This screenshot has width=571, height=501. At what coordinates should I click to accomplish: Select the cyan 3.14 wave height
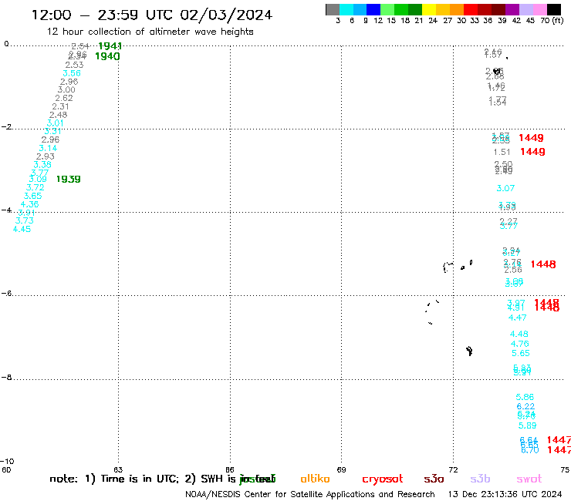click(48, 149)
